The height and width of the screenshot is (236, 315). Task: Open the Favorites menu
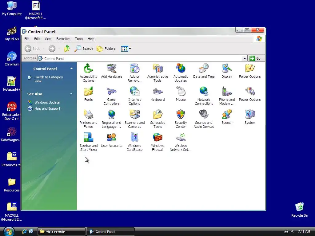tap(63, 39)
